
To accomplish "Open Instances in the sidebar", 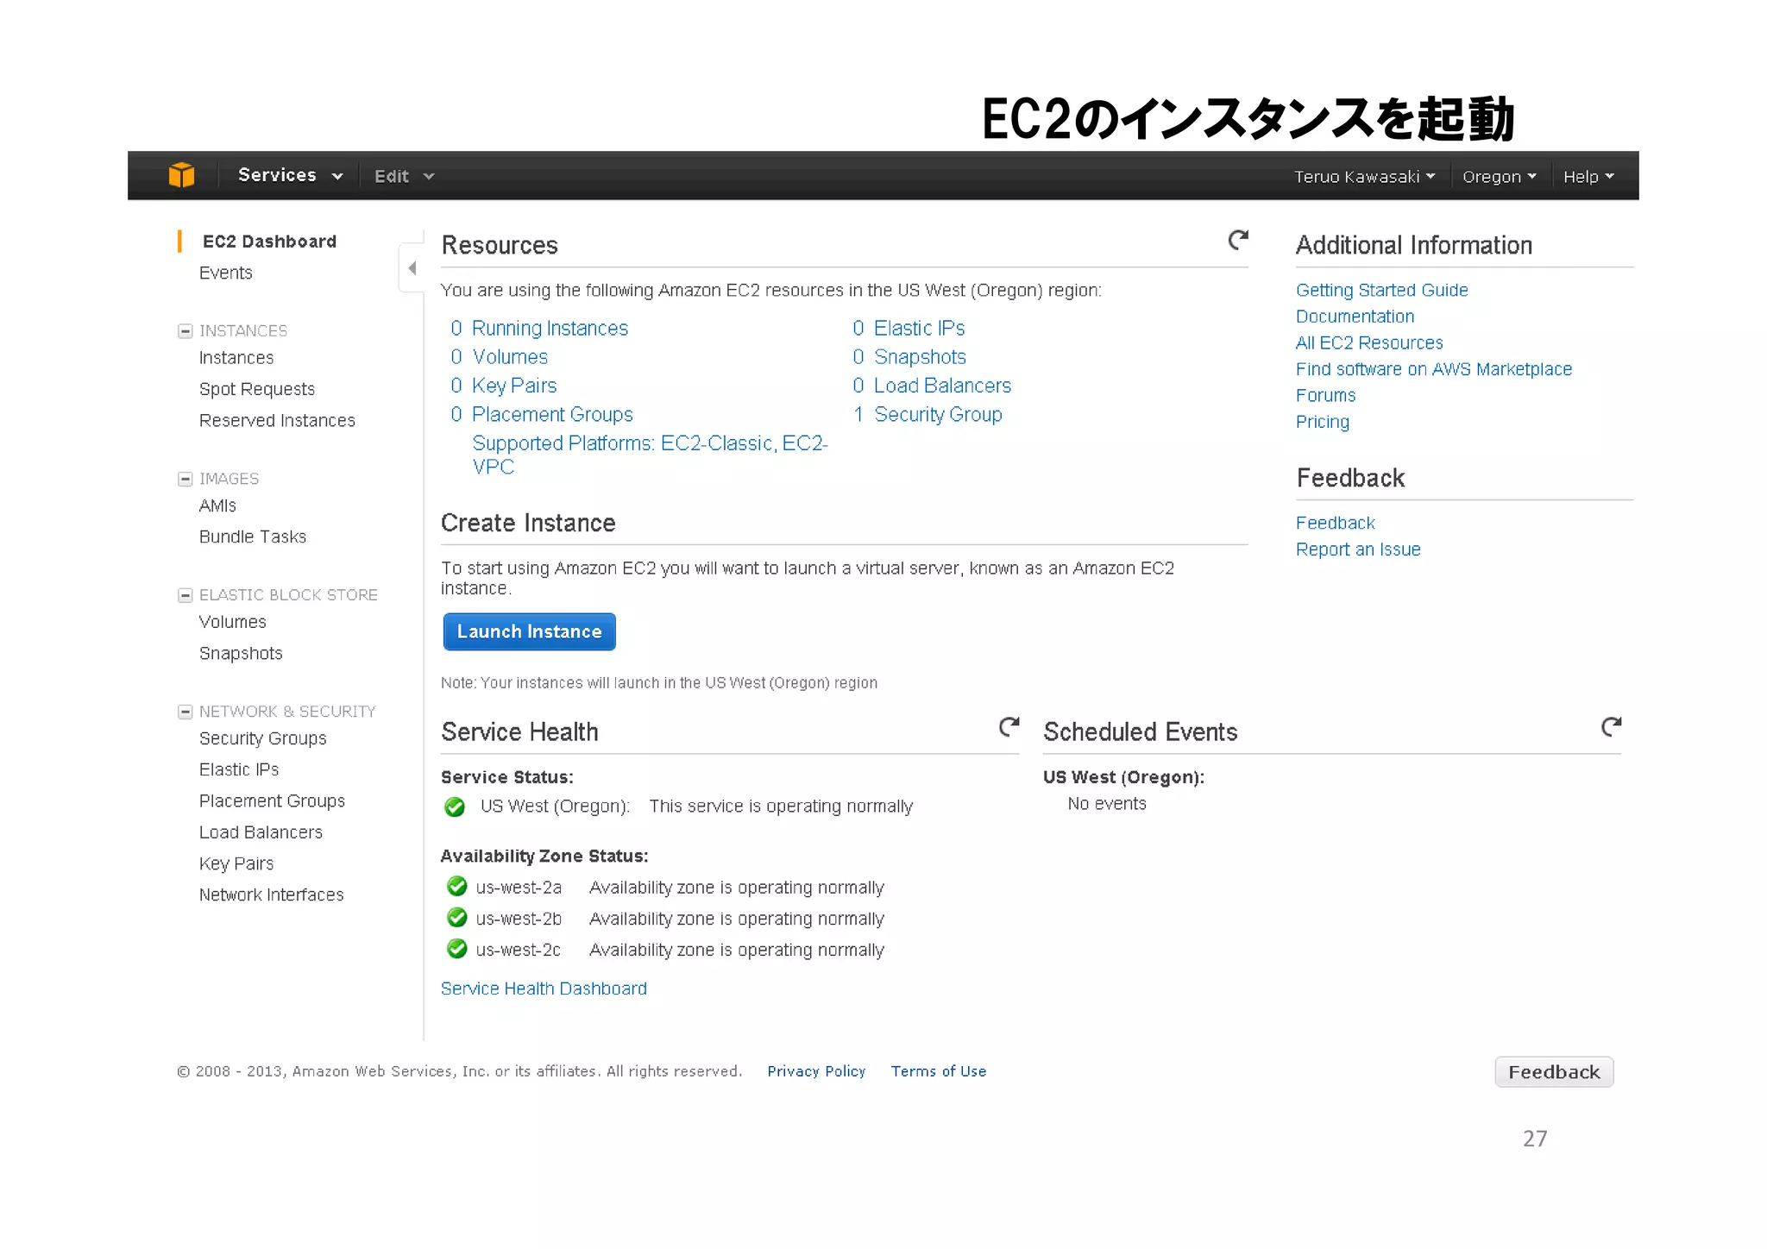I will click(x=236, y=358).
